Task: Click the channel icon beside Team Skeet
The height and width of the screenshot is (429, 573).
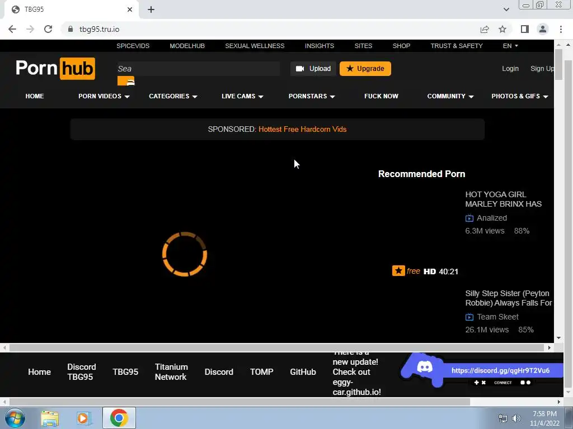Action: click(469, 317)
